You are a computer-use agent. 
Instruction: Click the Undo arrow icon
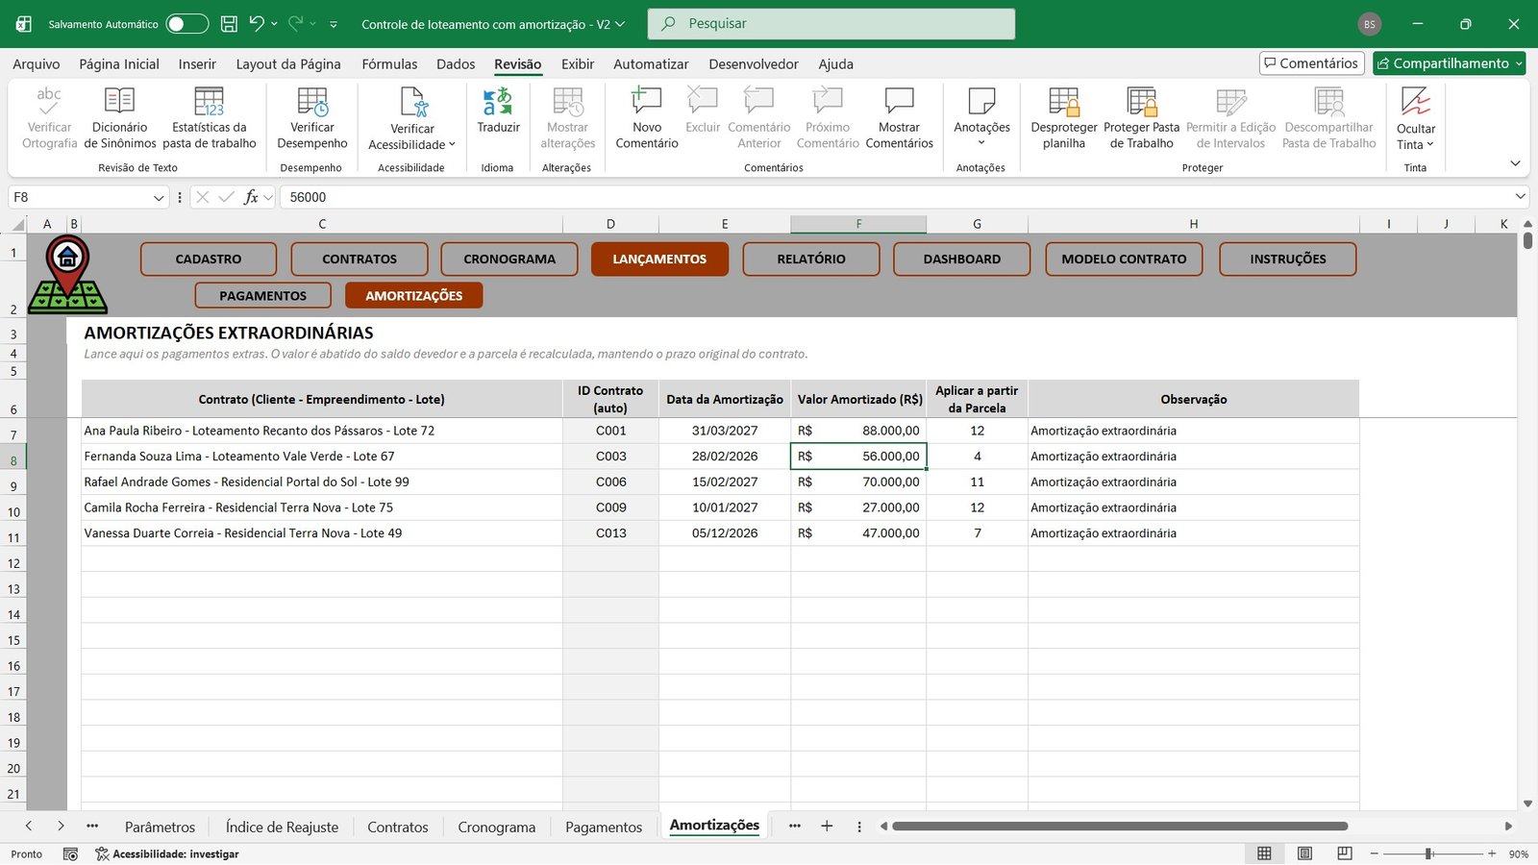point(257,23)
